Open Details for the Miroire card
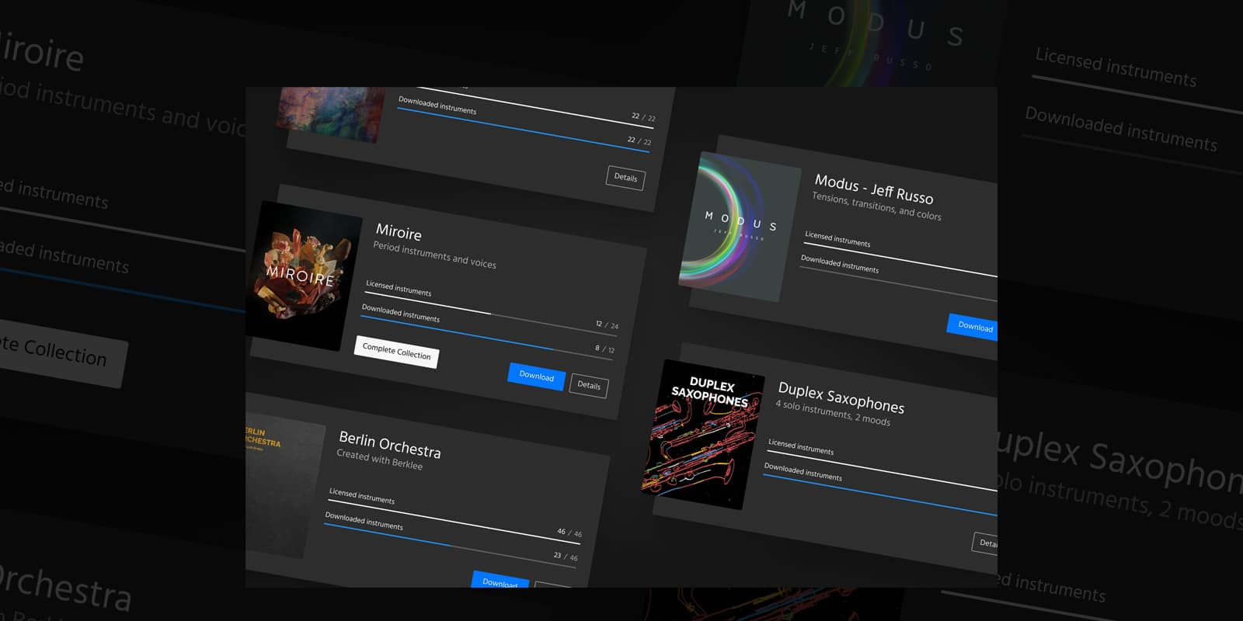Screen dimensions: 1243x621 click(x=589, y=385)
